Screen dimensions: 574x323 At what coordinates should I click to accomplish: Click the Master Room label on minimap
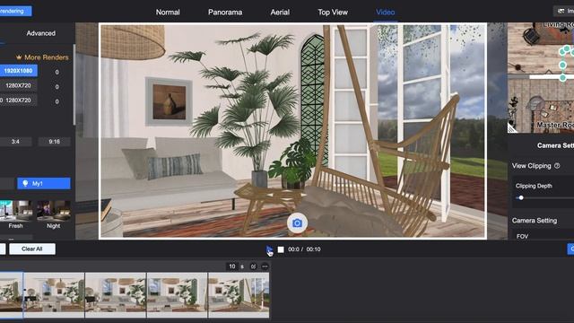click(555, 126)
